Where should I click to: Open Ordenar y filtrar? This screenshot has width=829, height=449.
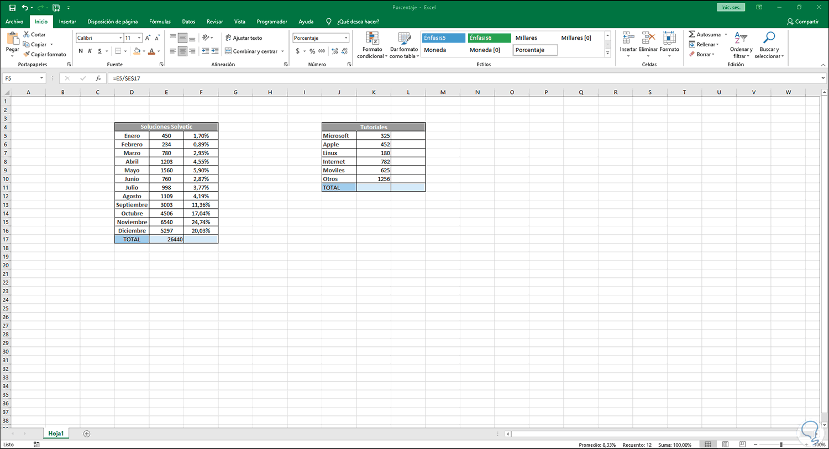pyautogui.click(x=741, y=45)
